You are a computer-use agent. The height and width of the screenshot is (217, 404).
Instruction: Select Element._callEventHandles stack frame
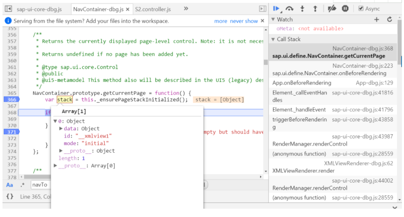333,96
